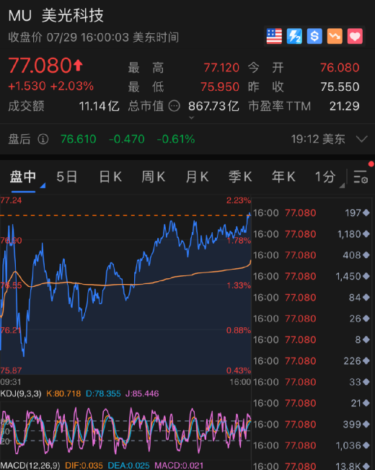Open chart settings icon with red dot
Screen dimensions: 375x470
click(361, 176)
